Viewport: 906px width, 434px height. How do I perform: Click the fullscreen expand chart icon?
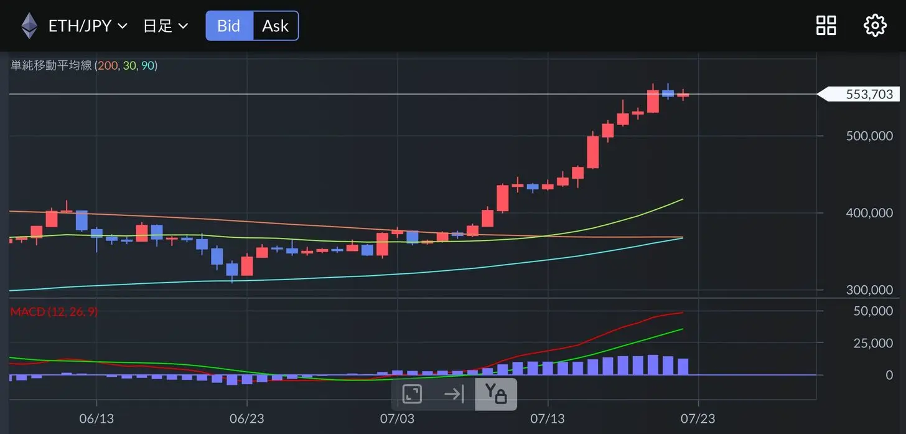click(x=412, y=394)
